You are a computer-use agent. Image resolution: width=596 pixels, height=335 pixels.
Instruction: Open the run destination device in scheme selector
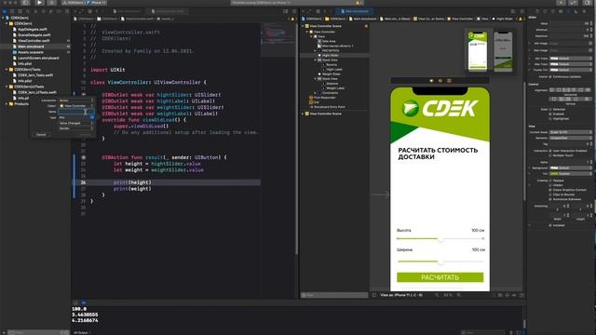tap(97, 3)
